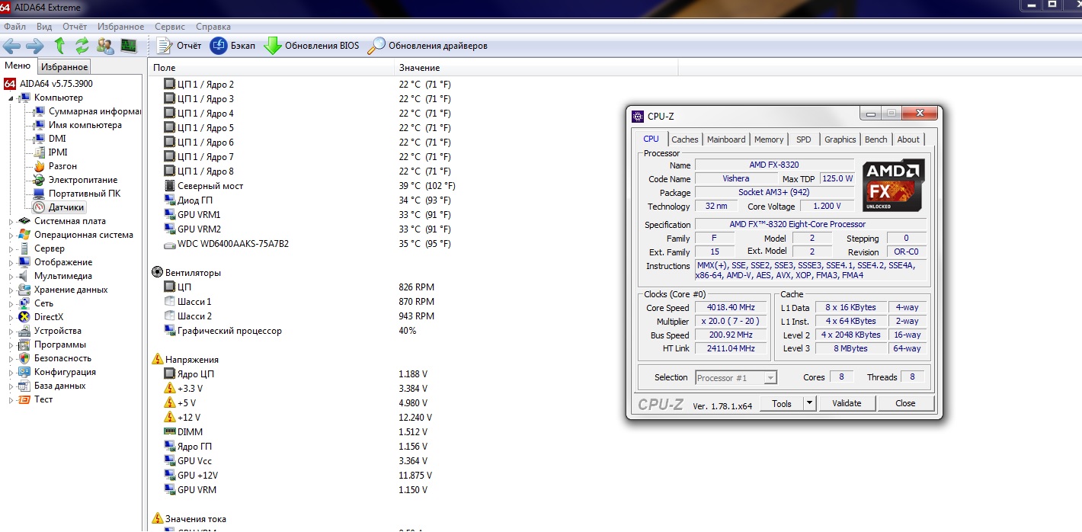Screen dimensions: 1082x532
Task: Click the green up-level arrow icon
Action: tap(59, 46)
